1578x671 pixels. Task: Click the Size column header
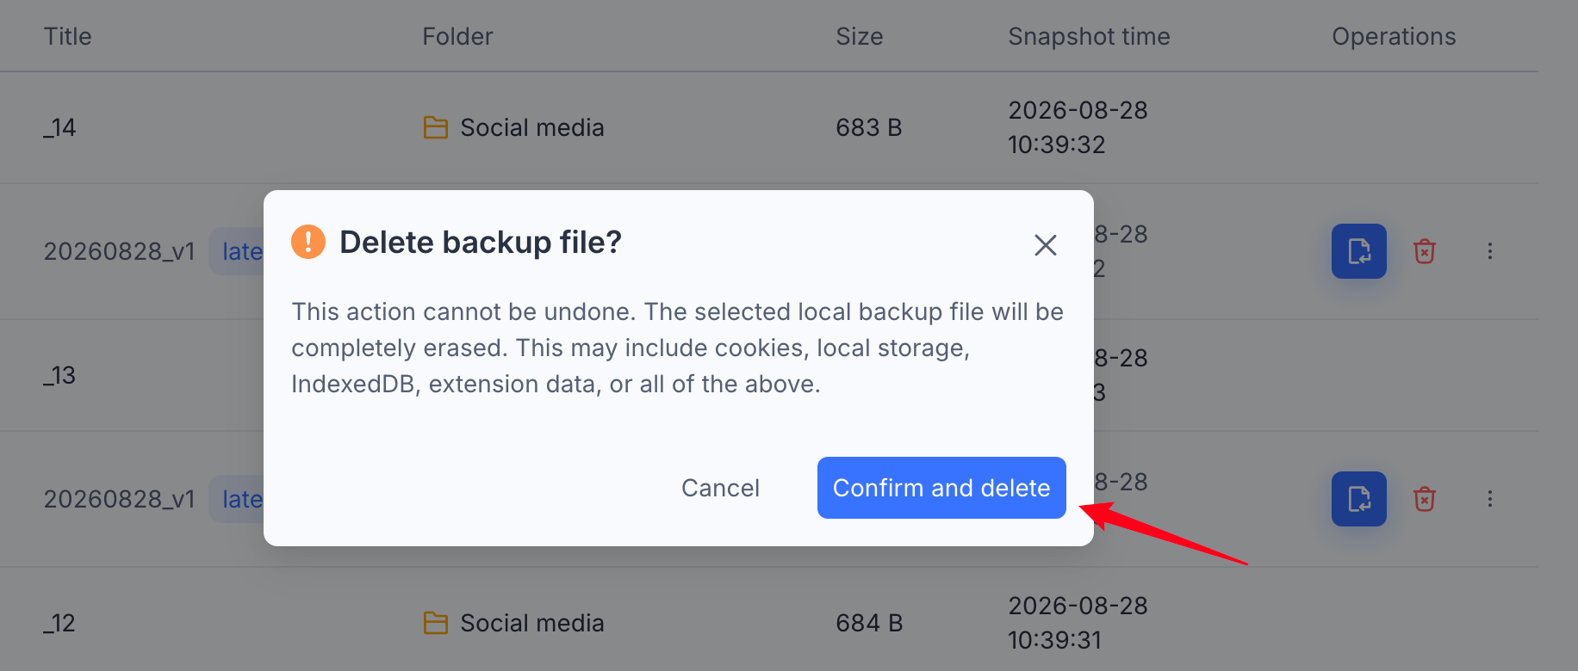tap(860, 36)
